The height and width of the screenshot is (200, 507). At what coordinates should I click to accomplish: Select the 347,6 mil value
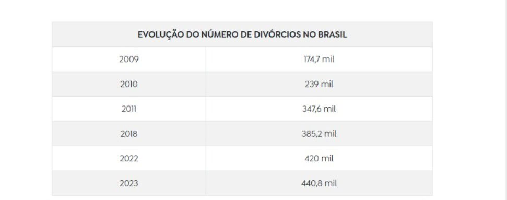[319, 109]
